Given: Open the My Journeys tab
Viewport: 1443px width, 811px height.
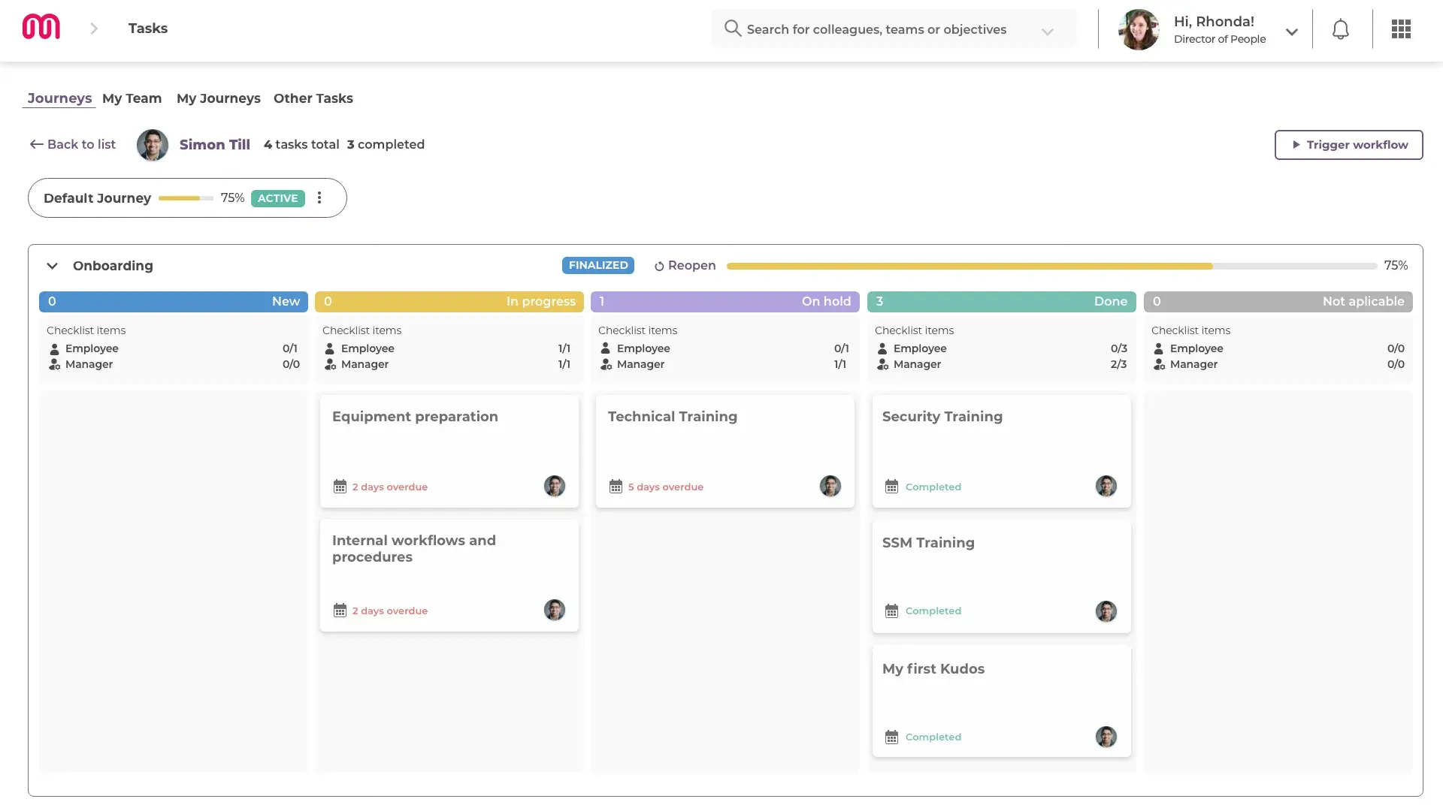Looking at the screenshot, I should 219,98.
